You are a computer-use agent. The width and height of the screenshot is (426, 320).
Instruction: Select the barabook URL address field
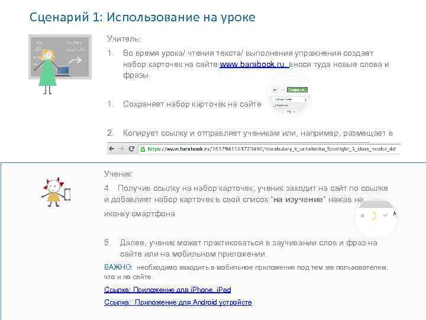point(269,149)
